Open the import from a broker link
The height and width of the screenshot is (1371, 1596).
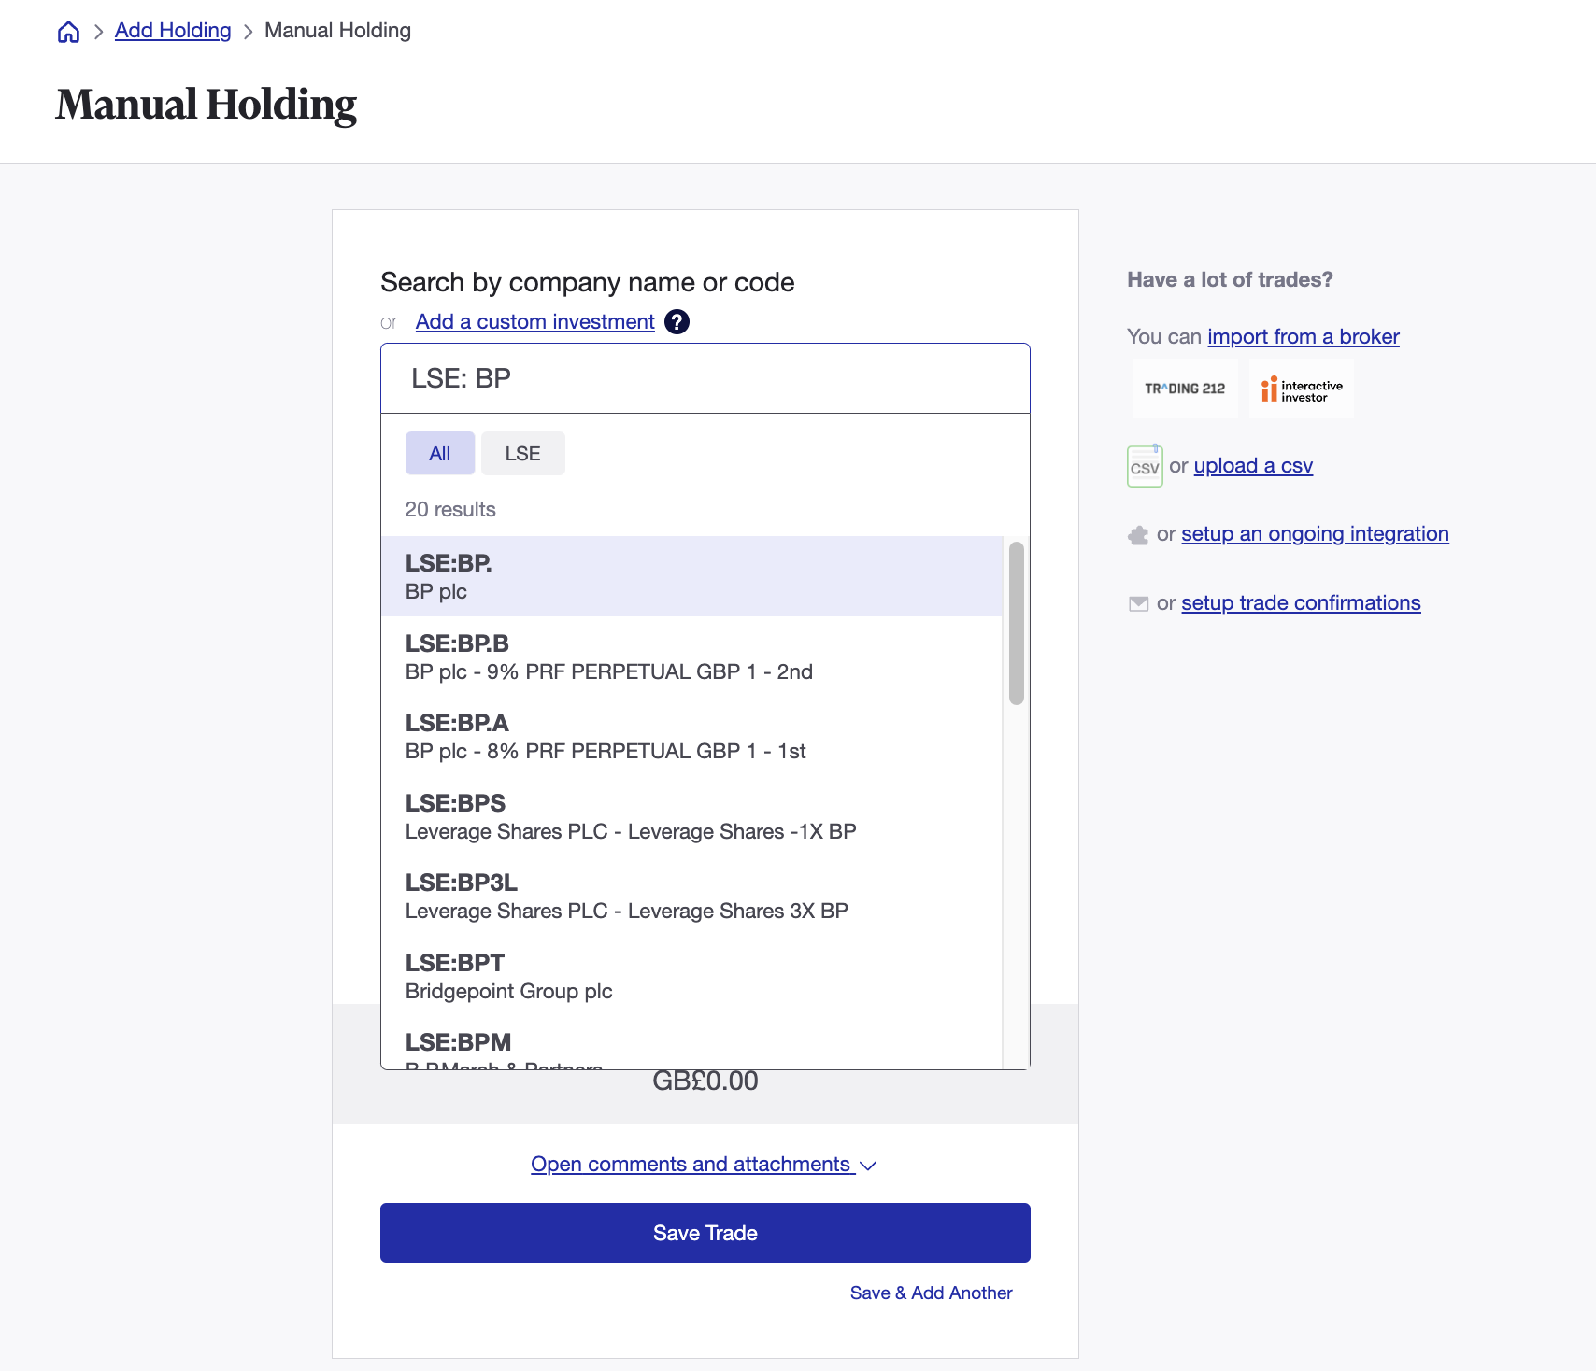(x=1304, y=336)
